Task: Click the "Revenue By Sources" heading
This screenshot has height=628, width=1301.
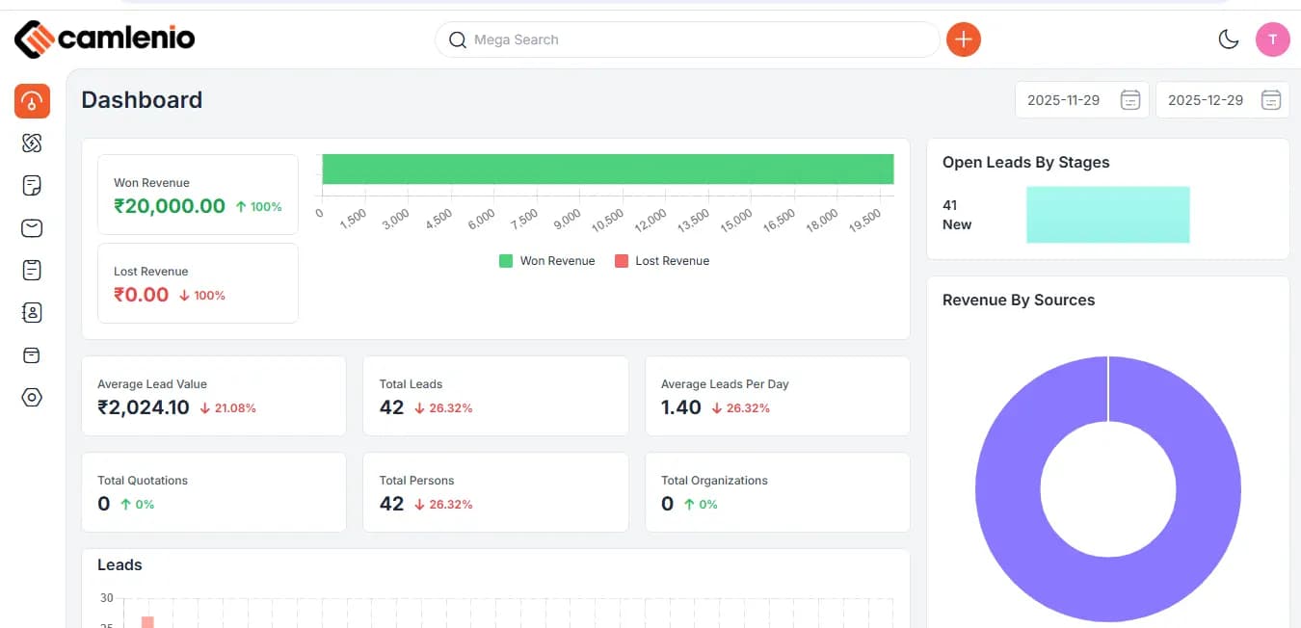Action: [x=1019, y=301]
